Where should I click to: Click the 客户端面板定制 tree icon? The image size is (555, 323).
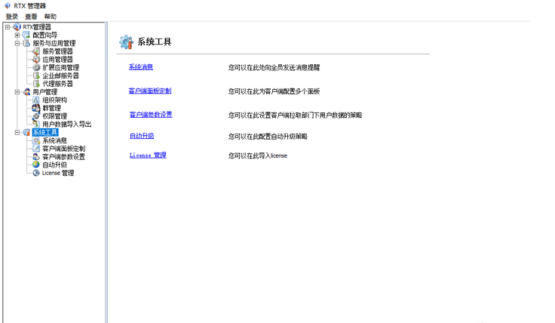pyautogui.click(x=35, y=149)
